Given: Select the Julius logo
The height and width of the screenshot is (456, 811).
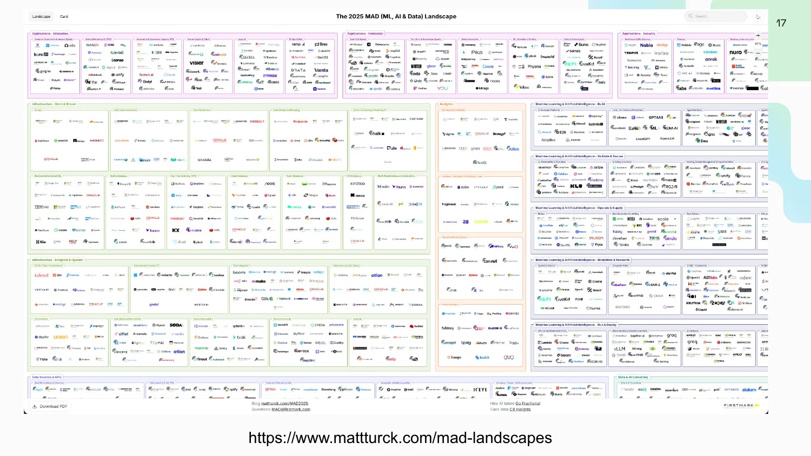Looking at the screenshot, I should 513,149.
